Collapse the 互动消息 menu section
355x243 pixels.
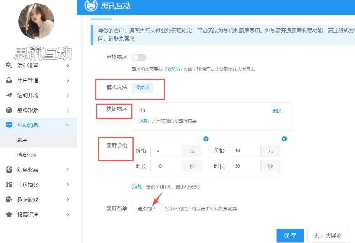(67, 125)
